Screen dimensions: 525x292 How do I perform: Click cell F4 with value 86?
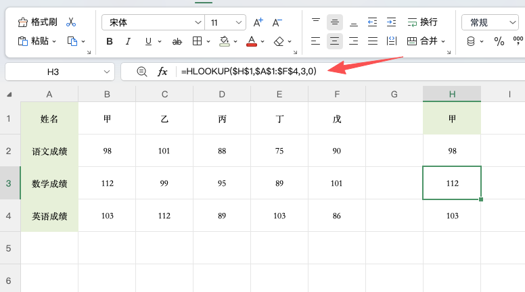click(x=337, y=216)
